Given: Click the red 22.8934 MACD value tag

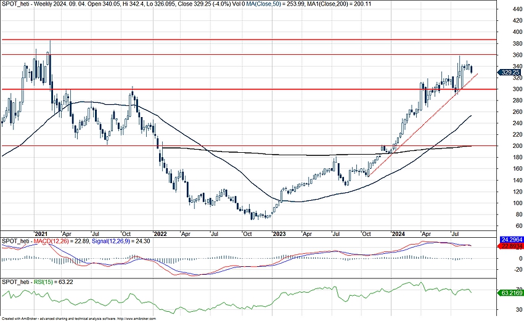Looking at the screenshot, I should click(x=510, y=246).
